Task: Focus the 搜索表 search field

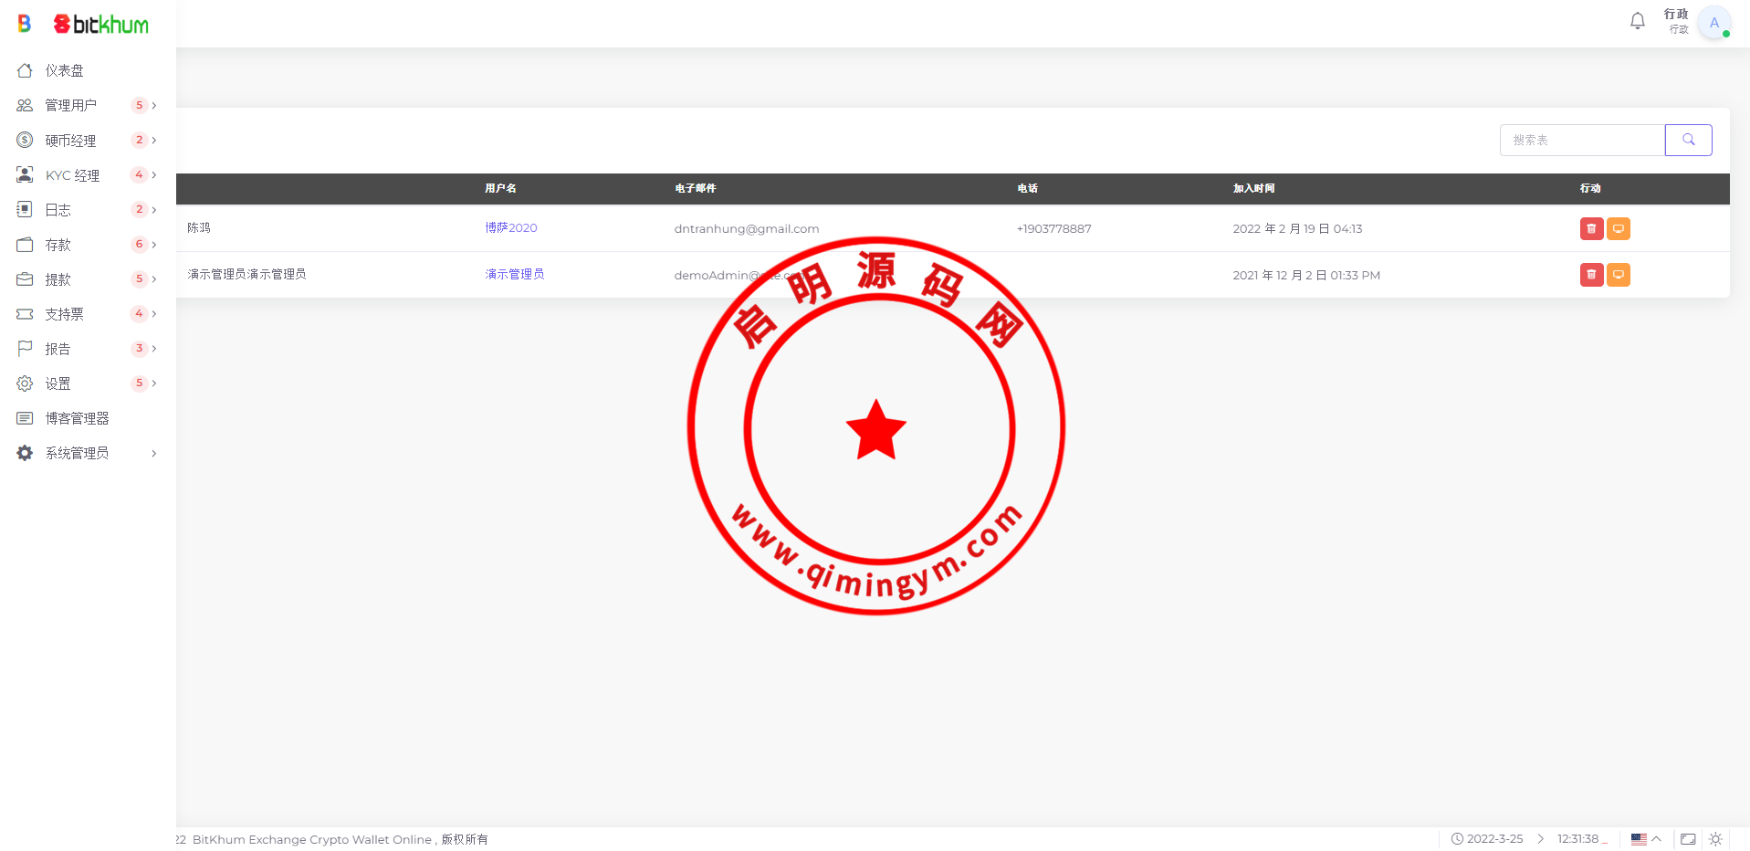Action: (1581, 140)
